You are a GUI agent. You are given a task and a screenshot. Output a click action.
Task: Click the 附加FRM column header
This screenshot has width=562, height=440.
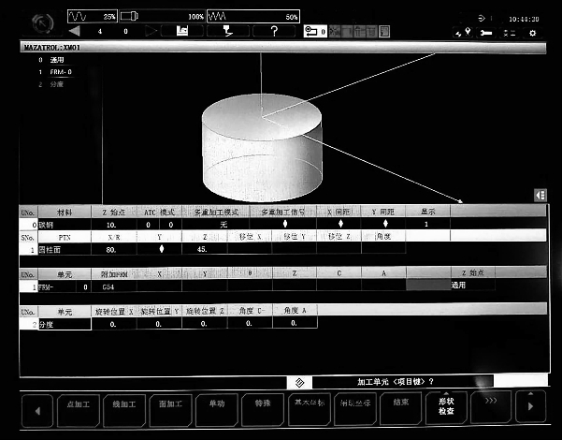114,274
